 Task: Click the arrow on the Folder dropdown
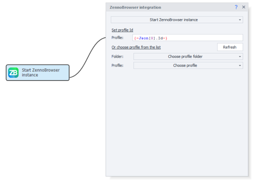click(240, 57)
